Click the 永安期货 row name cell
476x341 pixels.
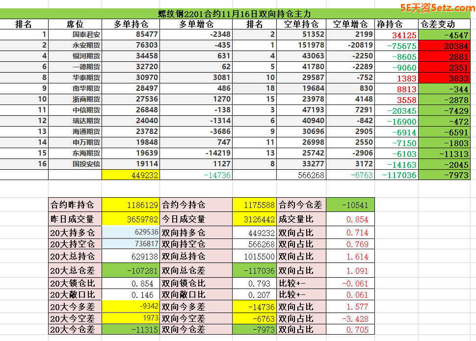86,46
